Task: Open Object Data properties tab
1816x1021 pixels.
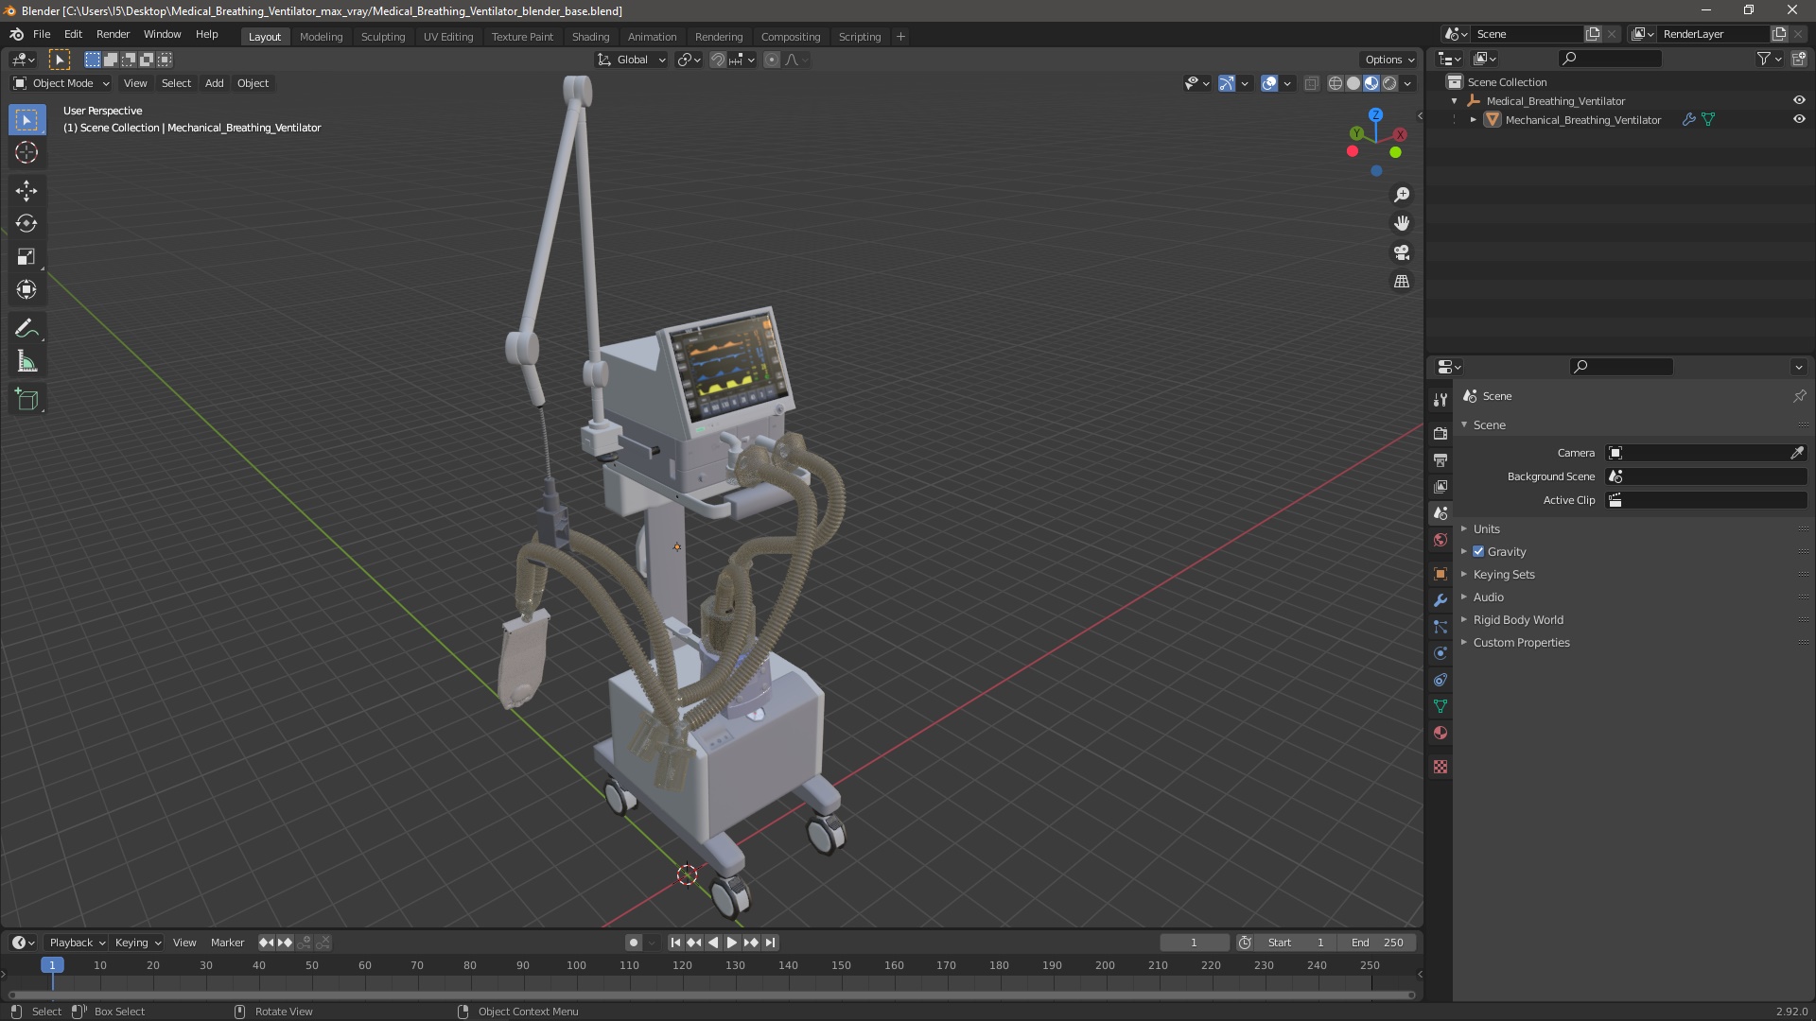Action: (1441, 706)
